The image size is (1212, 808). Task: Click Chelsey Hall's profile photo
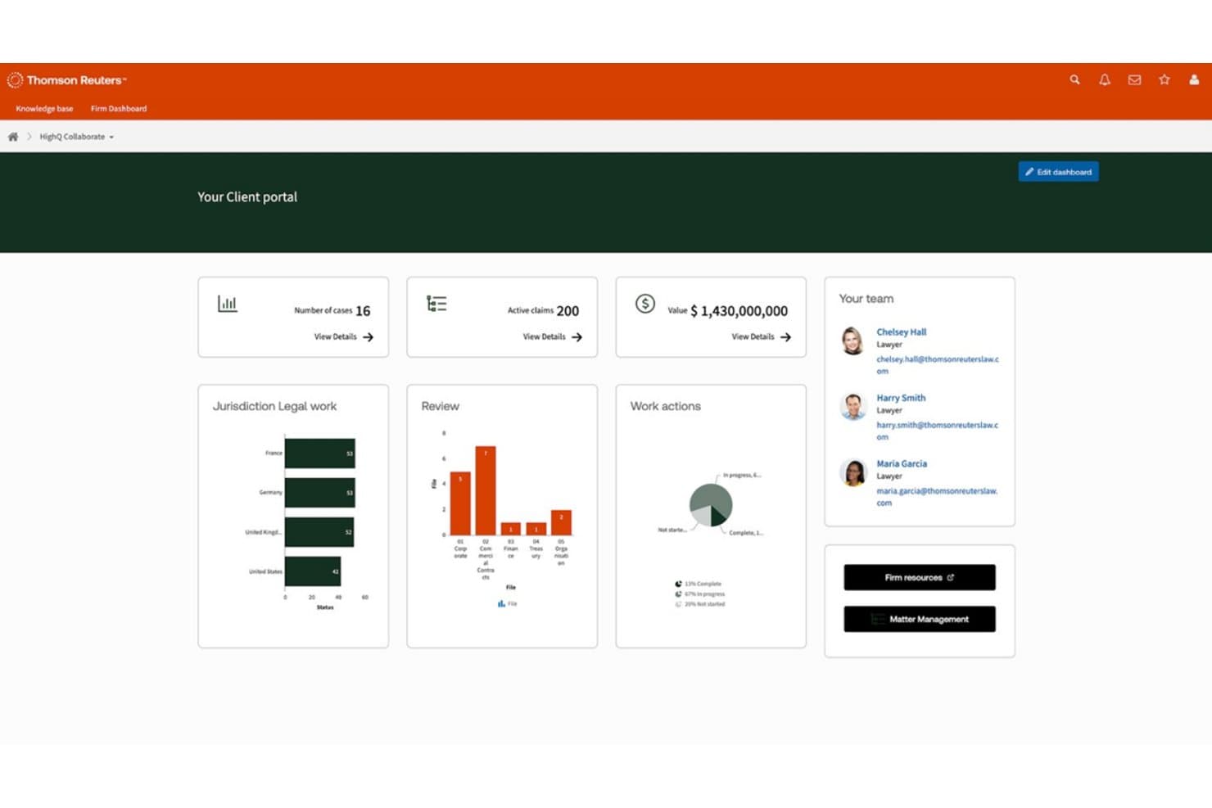tap(852, 341)
